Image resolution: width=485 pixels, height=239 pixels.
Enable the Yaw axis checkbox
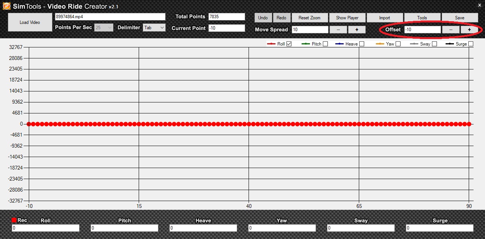tap(398, 44)
